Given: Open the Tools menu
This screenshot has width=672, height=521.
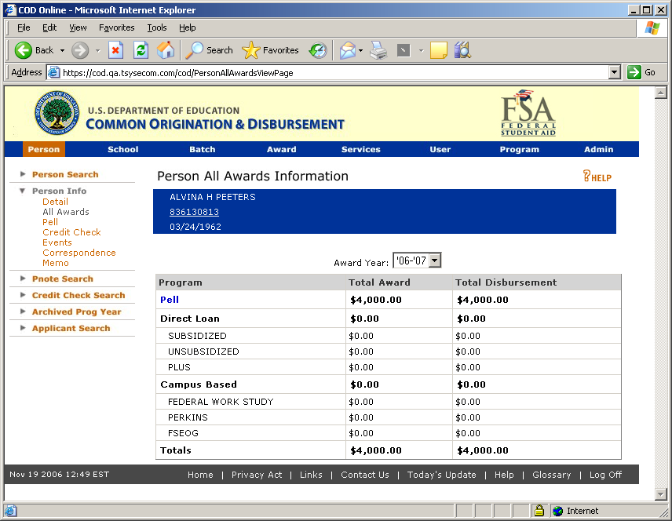Looking at the screenshot, I should coord(157,27).
